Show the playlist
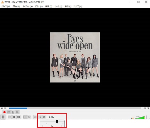Image resolution: width=150 pixels, height=128 pixels. pos(35,117)
